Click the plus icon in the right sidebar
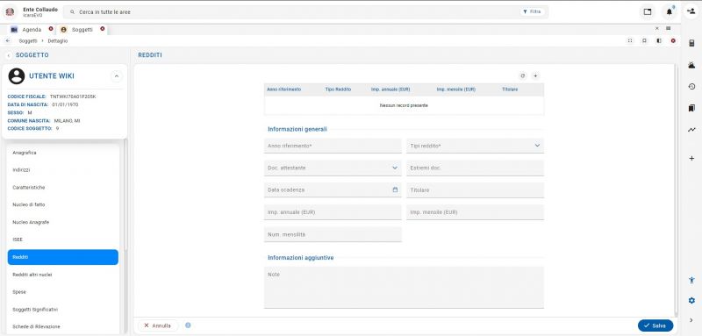Screen dimensions: 702x336 point(691,159)
